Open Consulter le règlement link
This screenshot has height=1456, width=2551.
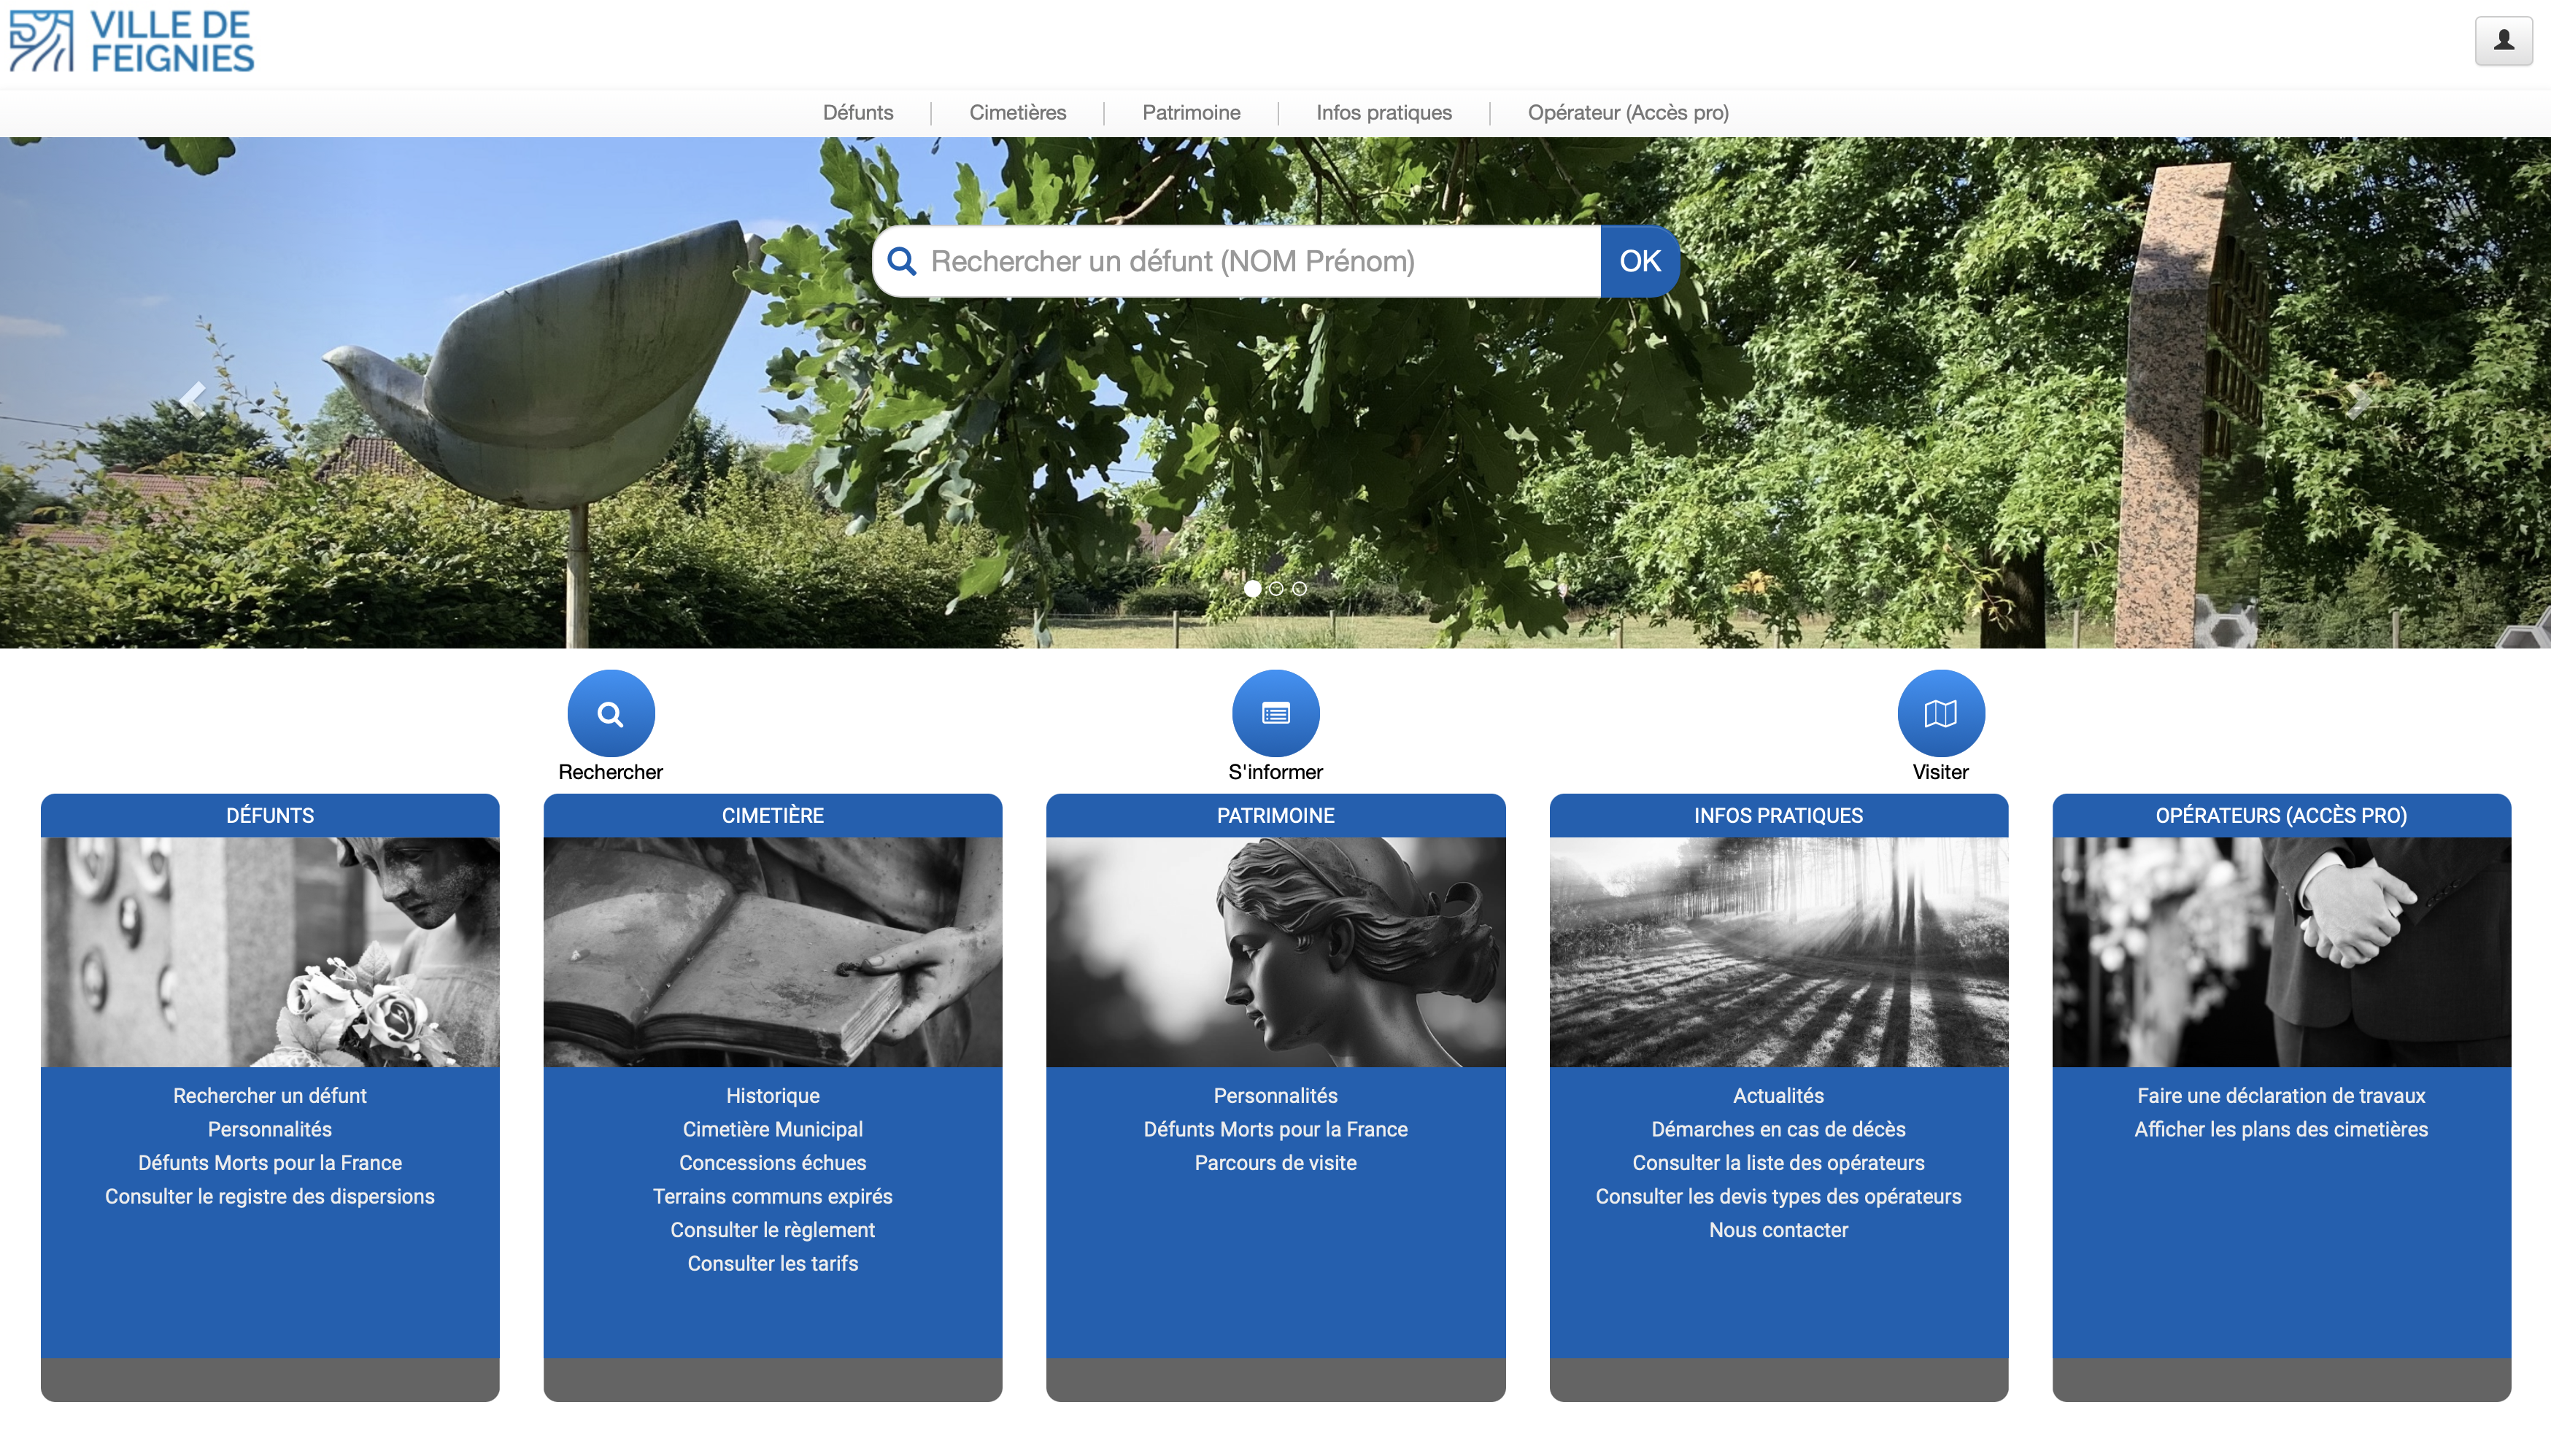pos(773,1230)
